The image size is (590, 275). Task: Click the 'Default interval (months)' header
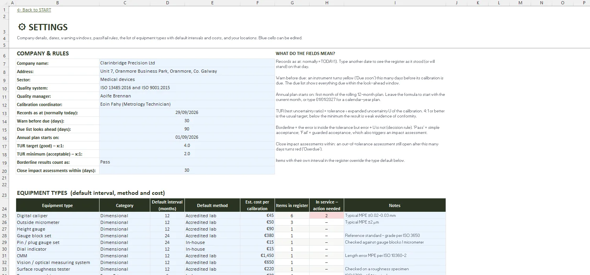[x=168, y=205]
